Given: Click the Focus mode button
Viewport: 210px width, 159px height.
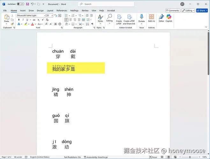Looking at the screenshot, I should click(x=153, y=157).
